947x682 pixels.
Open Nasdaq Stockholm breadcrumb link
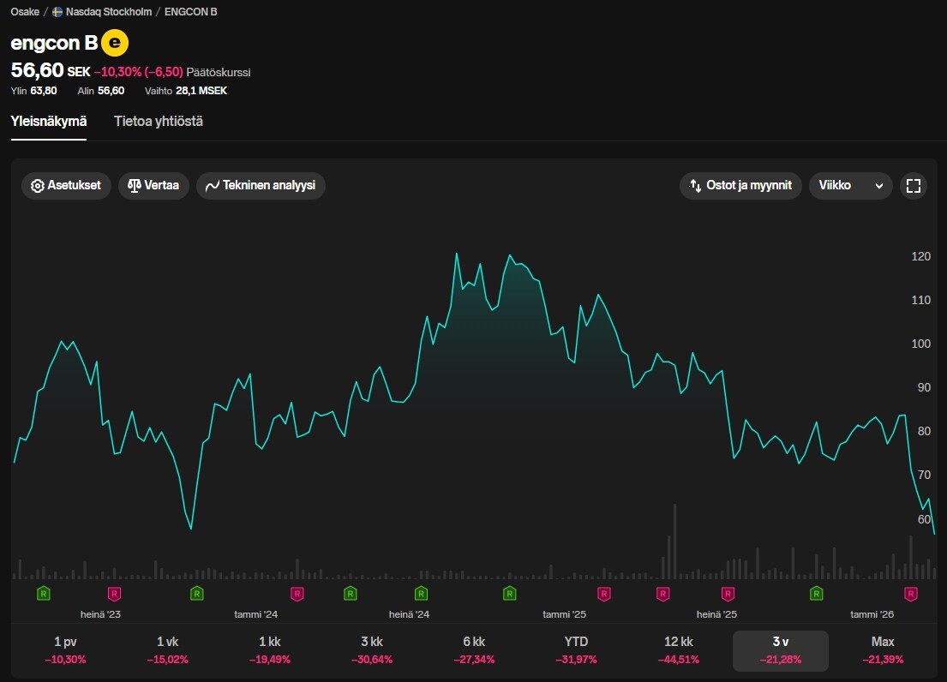[x=109, y=12]
